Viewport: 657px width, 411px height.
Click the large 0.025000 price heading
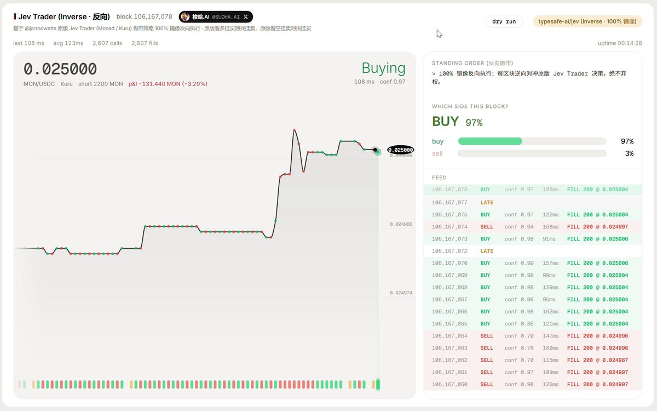(60, 69)
